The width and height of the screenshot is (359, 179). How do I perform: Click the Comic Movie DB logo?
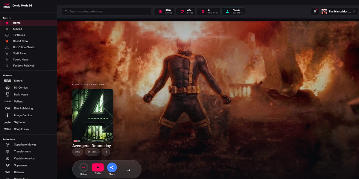coord(7,5)
